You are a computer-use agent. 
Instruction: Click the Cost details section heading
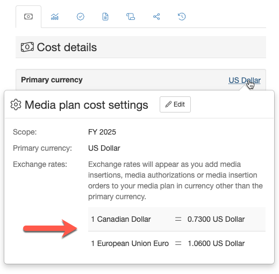coord(67,47)
